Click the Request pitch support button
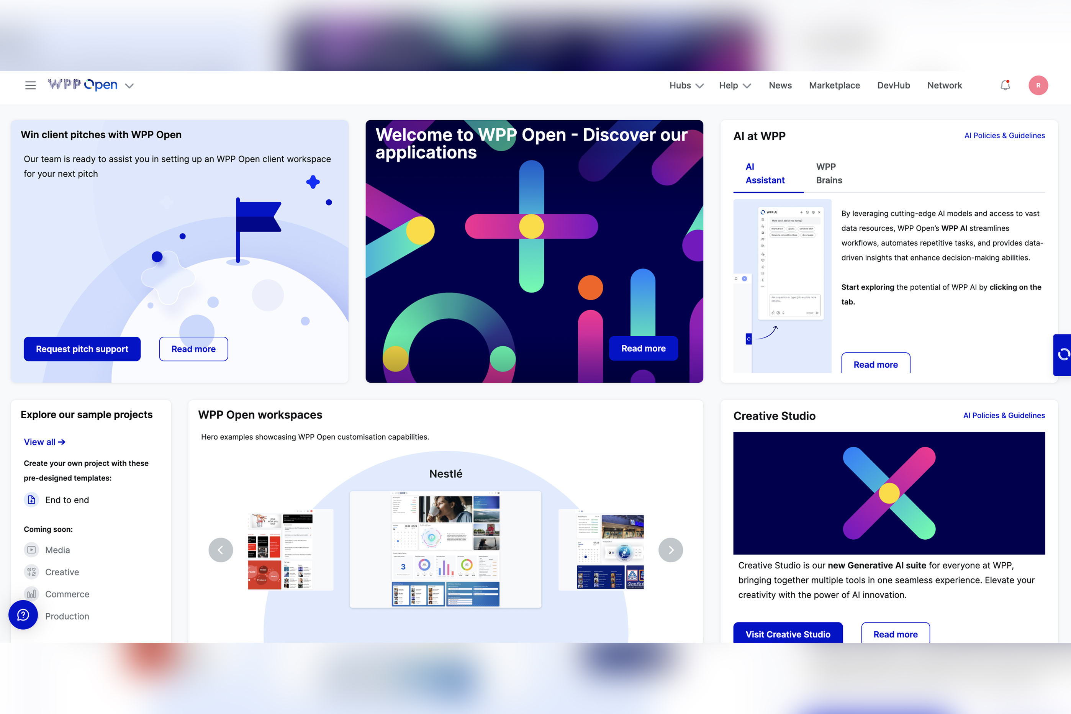 click(82, 349)
